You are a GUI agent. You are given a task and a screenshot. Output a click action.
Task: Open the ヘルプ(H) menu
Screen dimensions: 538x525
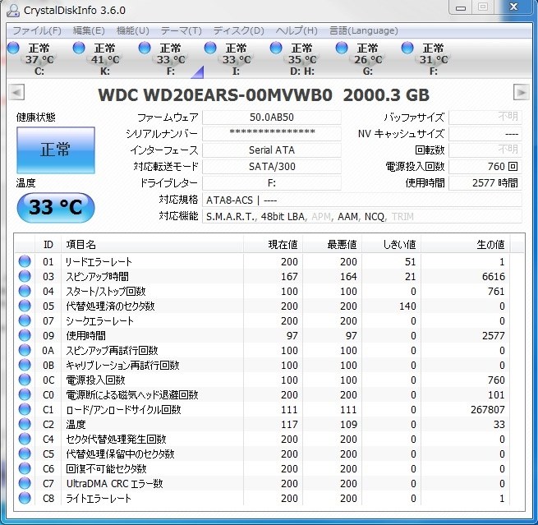(297, 31)
